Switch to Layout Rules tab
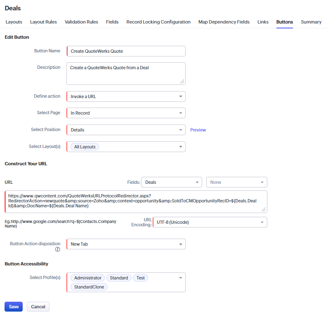Viewport: 328px width, 319px height. pos(43,22)
